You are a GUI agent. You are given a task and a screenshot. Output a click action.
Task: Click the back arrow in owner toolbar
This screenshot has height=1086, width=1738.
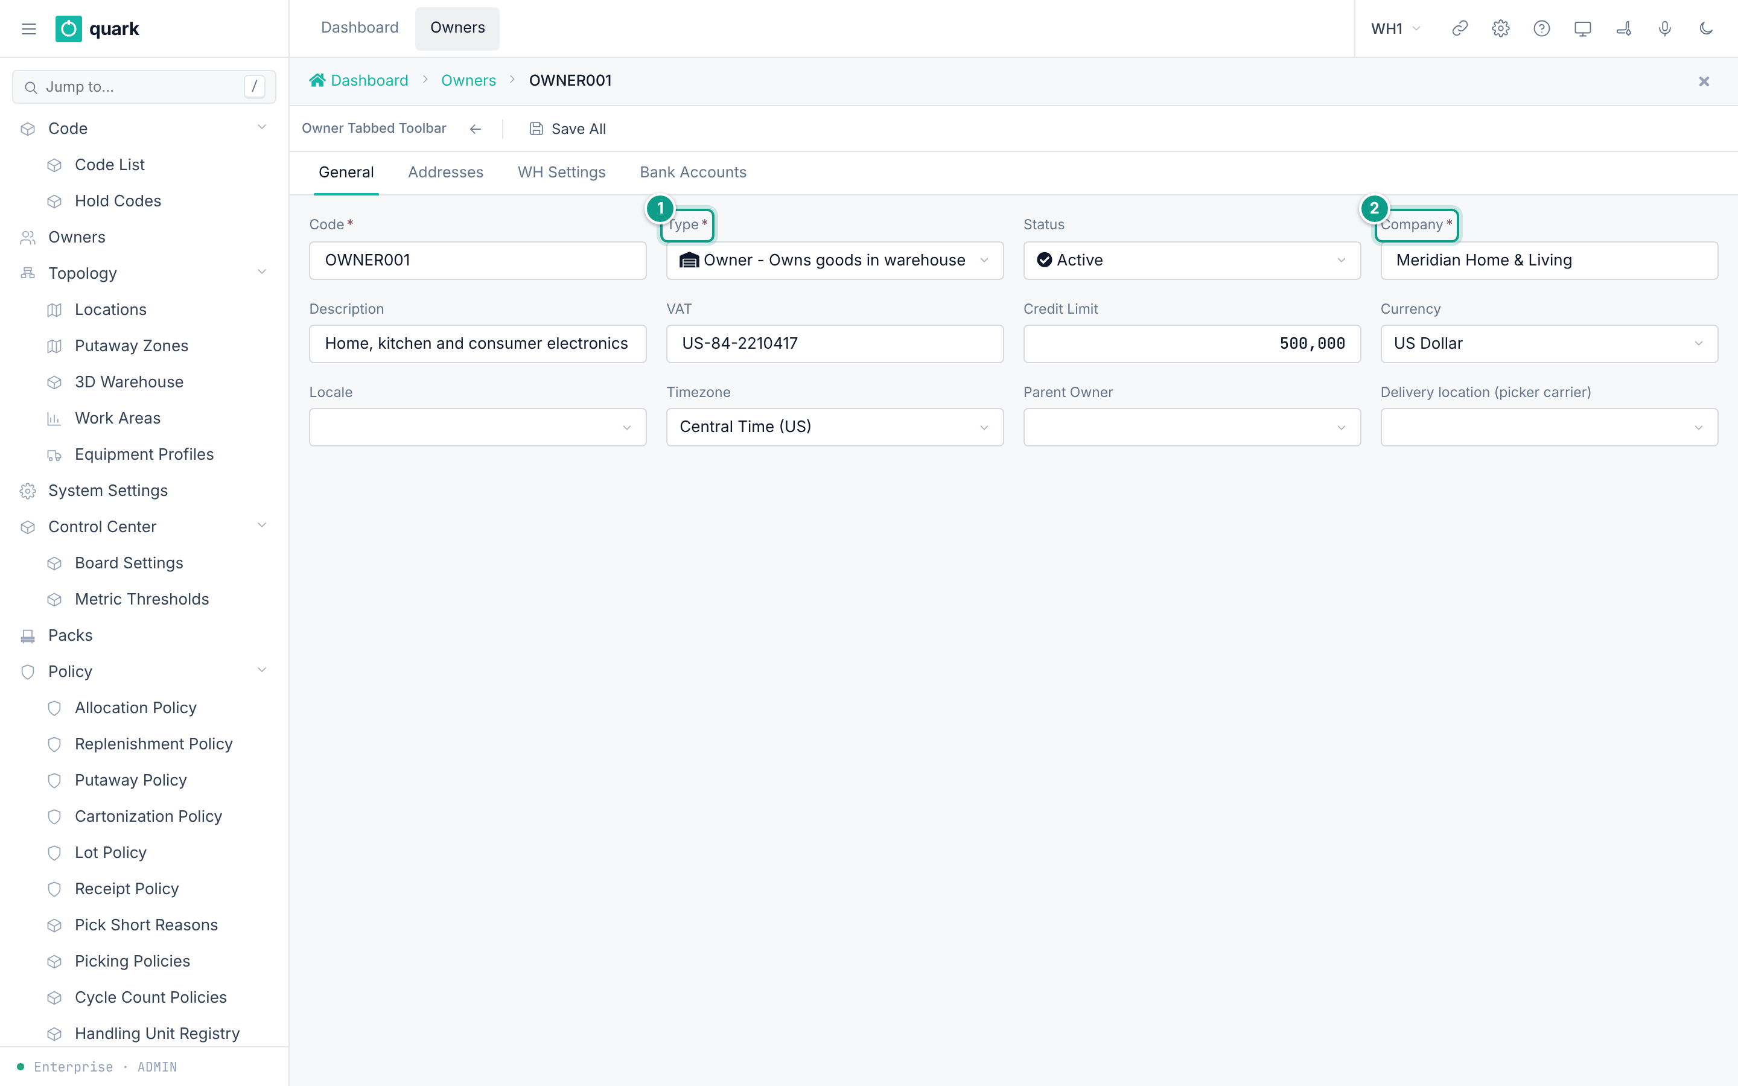(476, 129)
